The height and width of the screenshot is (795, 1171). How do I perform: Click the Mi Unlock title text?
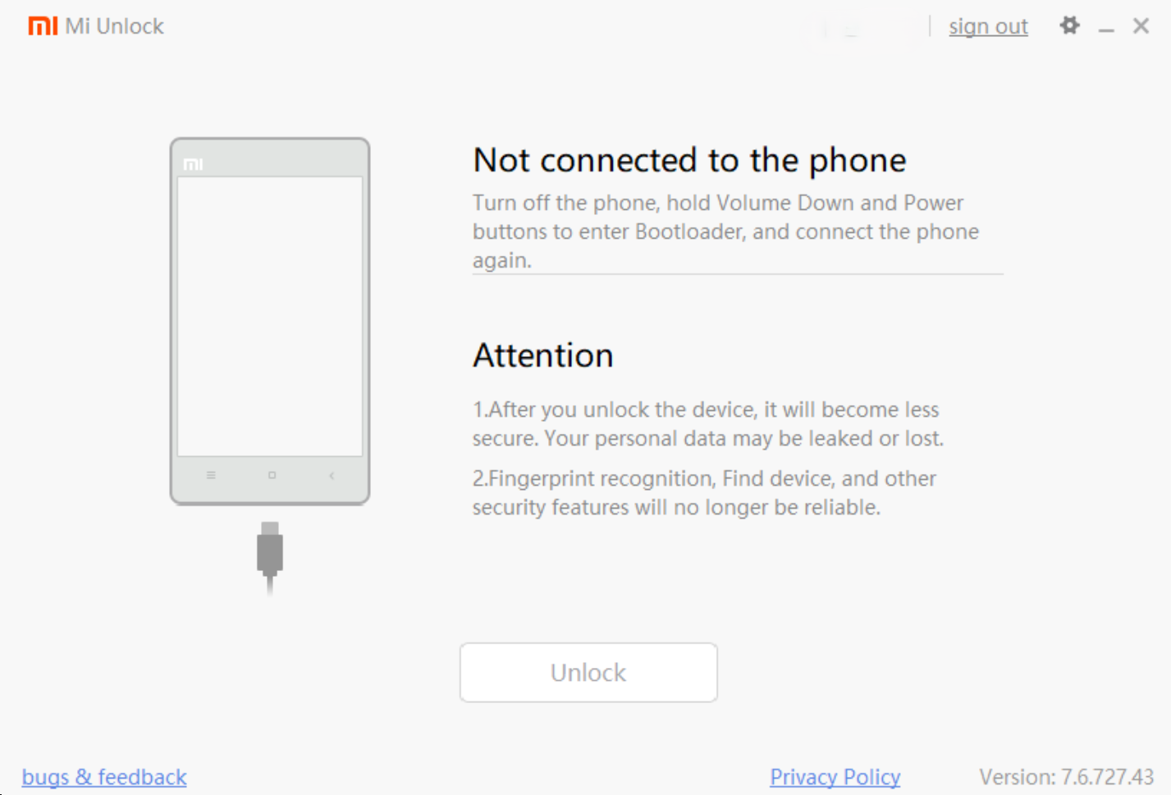(x=114, y=26)
